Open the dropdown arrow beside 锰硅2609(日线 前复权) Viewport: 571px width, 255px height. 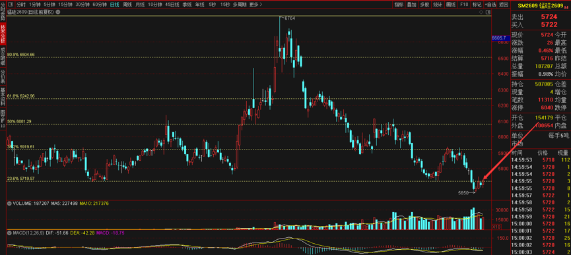pos(58,12)
